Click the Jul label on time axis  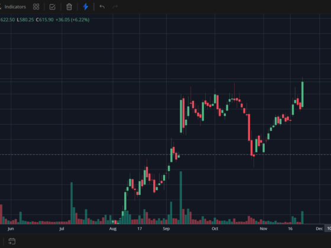(61, 229)
